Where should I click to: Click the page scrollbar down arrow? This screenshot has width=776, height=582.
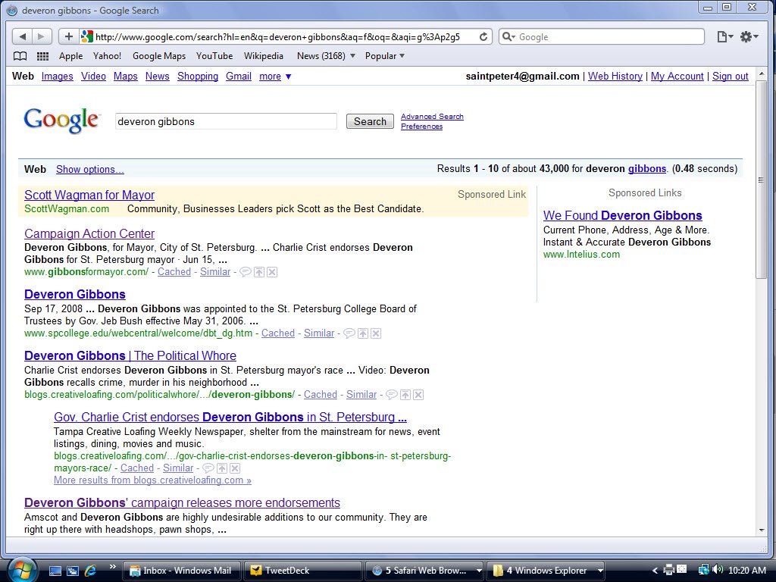761,530
